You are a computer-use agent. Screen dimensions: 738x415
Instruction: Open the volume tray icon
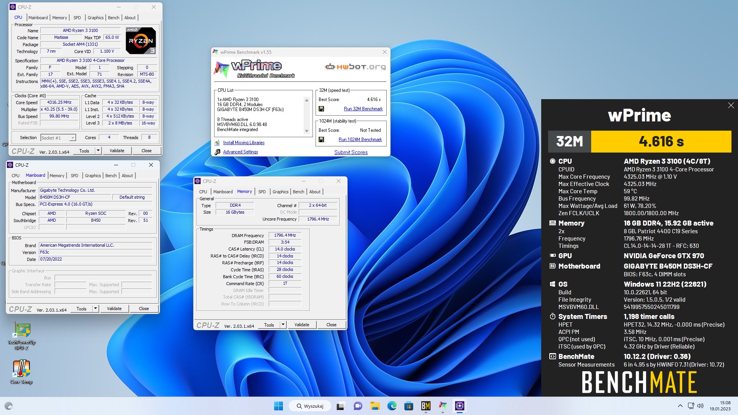point(700,406)
